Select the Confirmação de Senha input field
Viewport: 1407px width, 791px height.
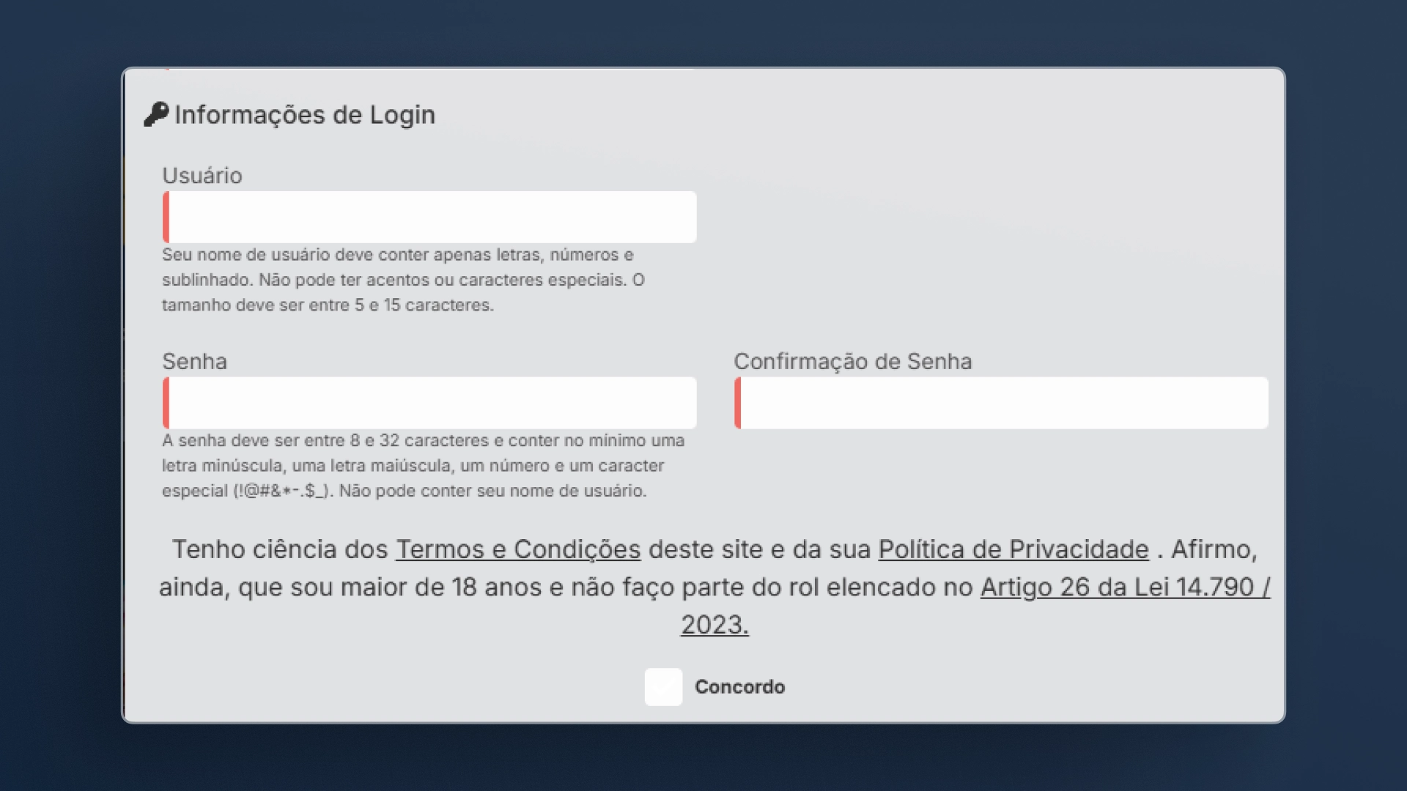tap(1002, 403)
